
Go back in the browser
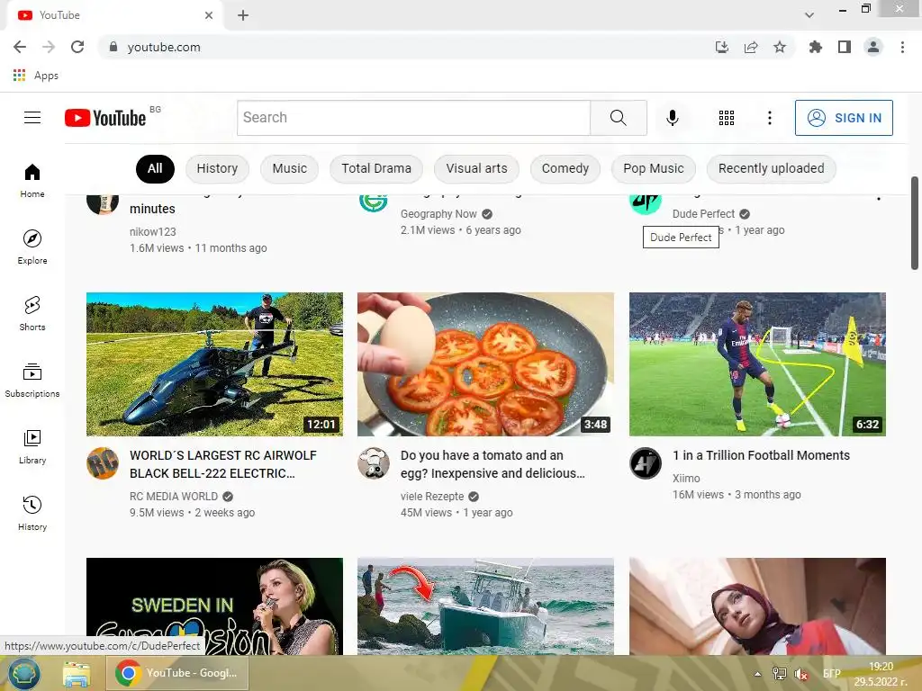pyautogui.click(x=20, y=47)
